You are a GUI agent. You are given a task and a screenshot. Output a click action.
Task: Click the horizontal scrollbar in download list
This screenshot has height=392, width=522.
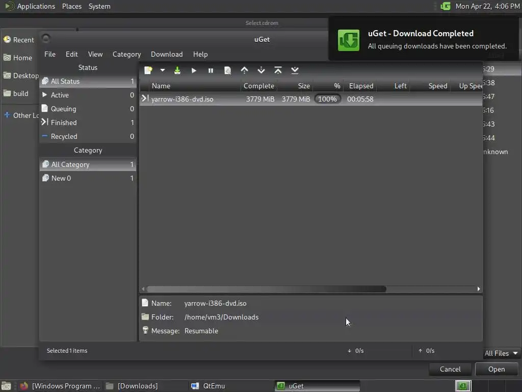click(x=266, y=289)
